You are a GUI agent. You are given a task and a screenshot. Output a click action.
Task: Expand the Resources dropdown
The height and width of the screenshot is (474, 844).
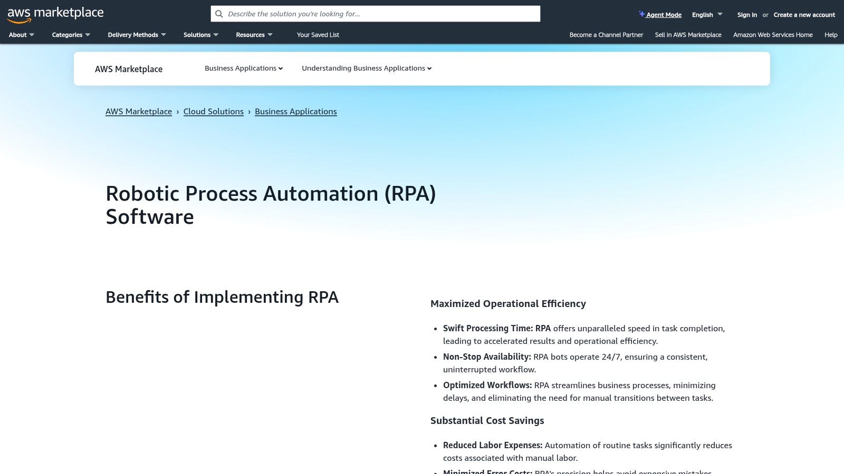point(254,35)
